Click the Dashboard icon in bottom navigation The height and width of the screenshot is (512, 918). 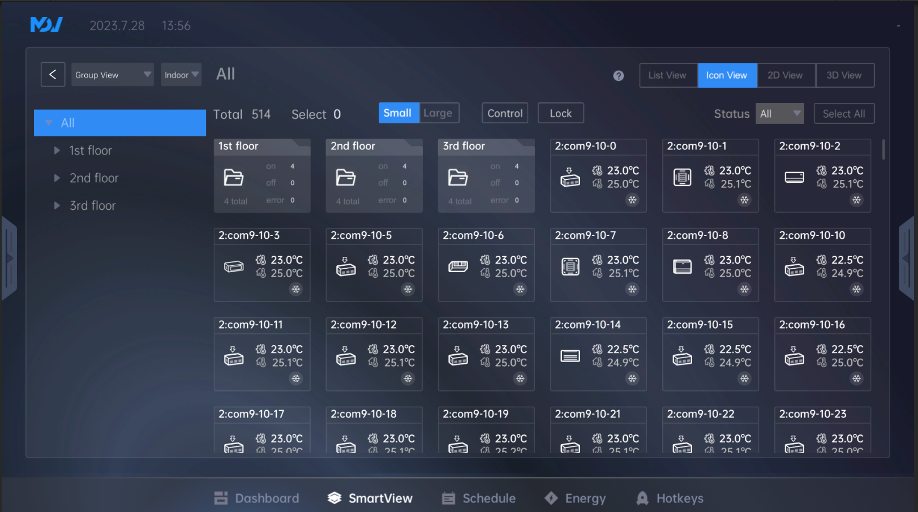coord(221,498)
